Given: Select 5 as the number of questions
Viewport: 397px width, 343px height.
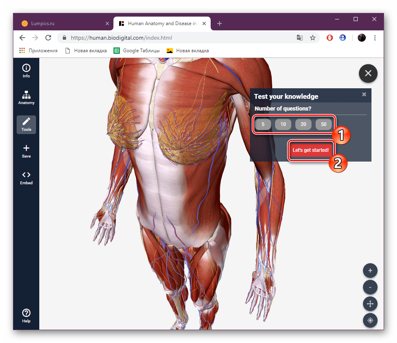Looking at the screenshot, I should (x=263, y=124).
